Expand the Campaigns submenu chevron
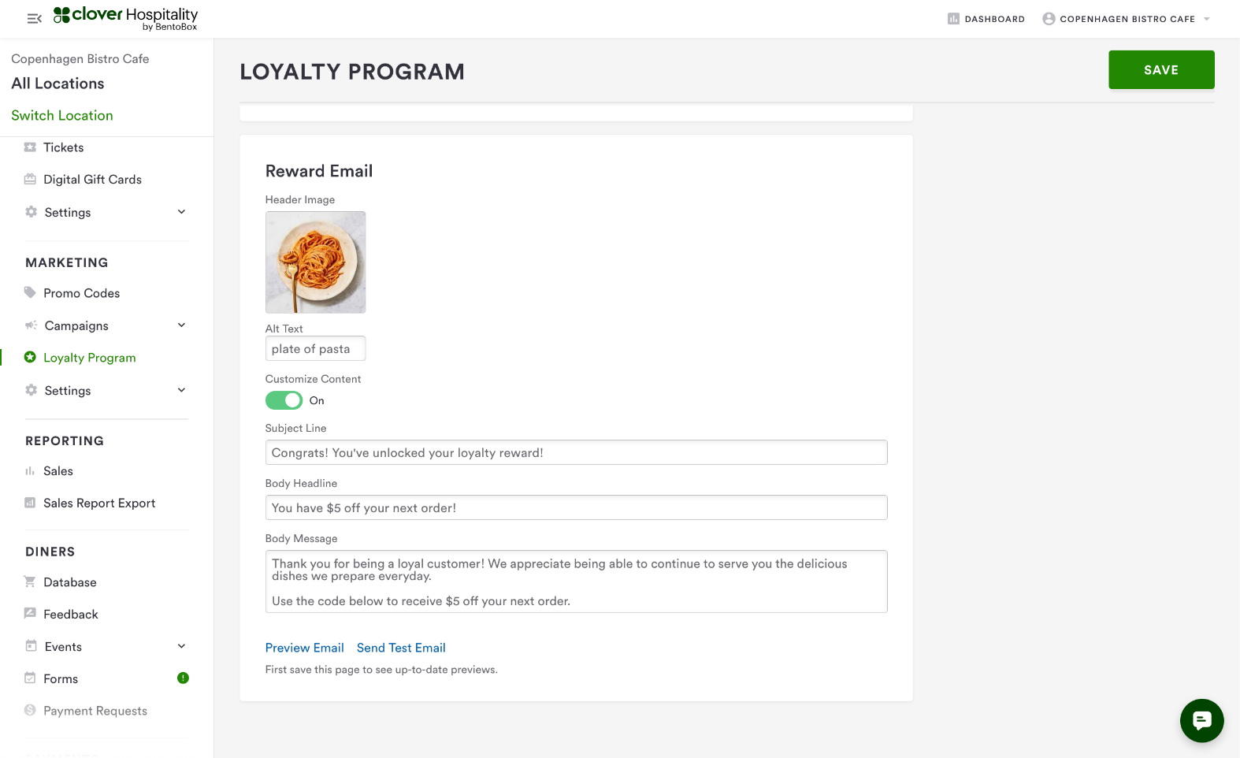The height and width of the screenshot is (758, 1240). tap(181, 325)
